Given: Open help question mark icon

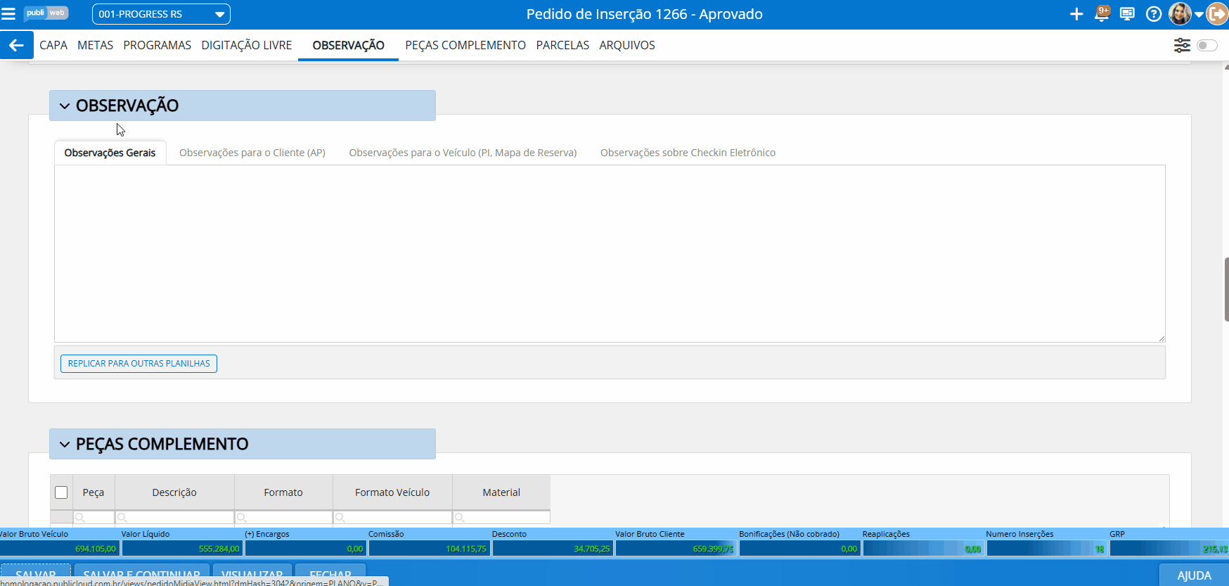Looking at the screenshot, I should (1153, 14).
